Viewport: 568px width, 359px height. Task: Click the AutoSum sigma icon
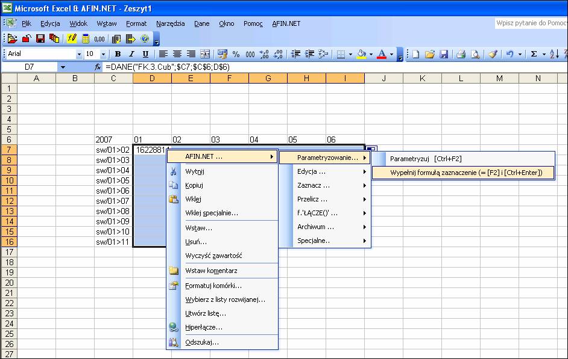(x=534, y=54)
